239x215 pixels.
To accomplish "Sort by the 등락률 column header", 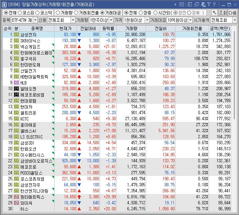I will pyautogui.click(x=108, y=28).
